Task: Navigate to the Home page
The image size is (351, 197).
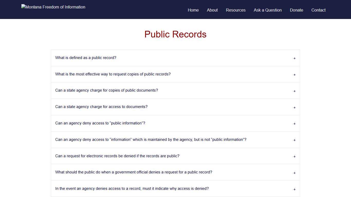Action: [193, 10]
